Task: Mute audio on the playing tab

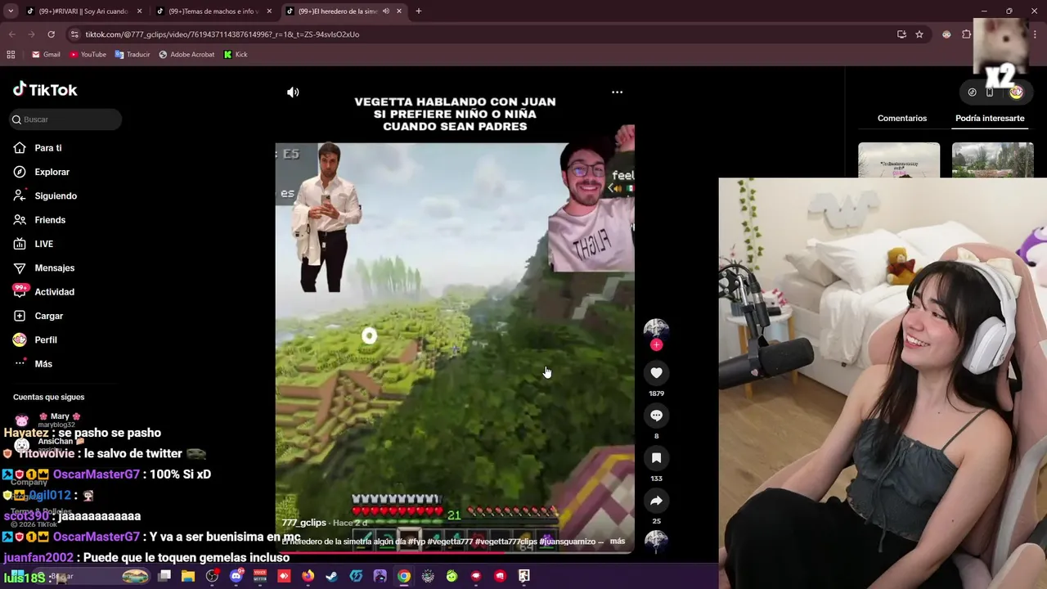Action: pos(385,11)
